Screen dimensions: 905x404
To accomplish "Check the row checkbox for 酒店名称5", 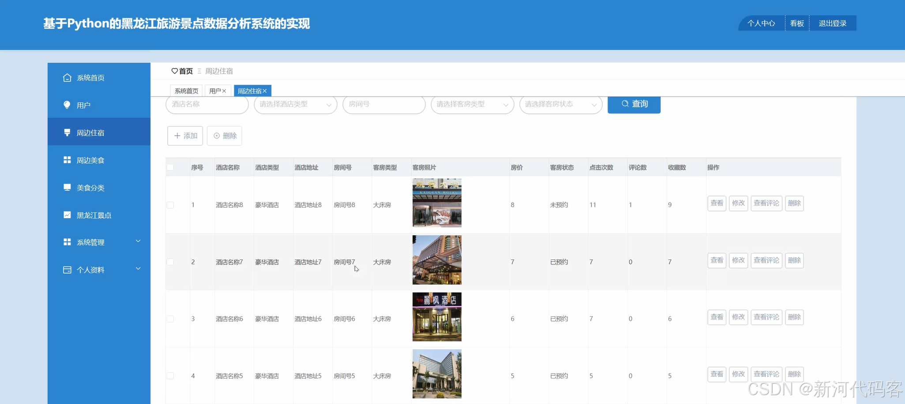I will coord(170,376).
